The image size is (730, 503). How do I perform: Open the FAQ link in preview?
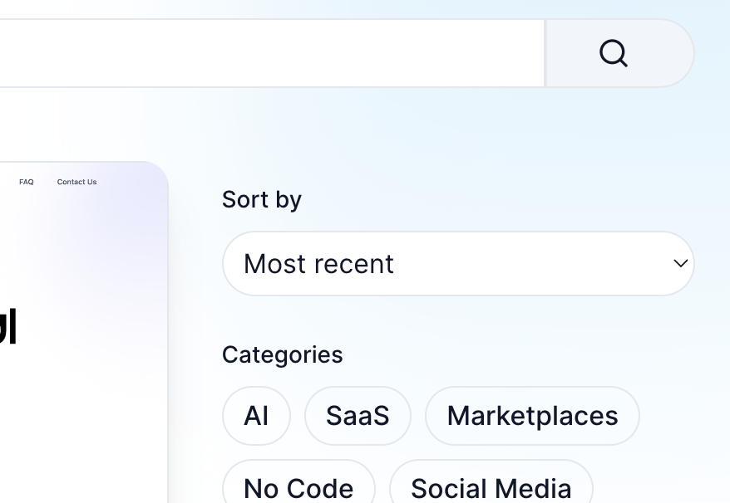pos(27,182)
